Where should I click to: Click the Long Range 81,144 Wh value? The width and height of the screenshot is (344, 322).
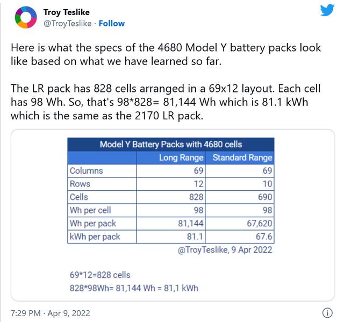click(191, 223)
